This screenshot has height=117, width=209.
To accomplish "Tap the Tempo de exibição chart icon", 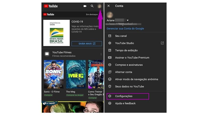I will 110,50.
